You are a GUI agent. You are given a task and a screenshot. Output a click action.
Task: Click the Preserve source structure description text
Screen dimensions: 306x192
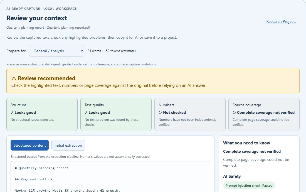(82, 64)
